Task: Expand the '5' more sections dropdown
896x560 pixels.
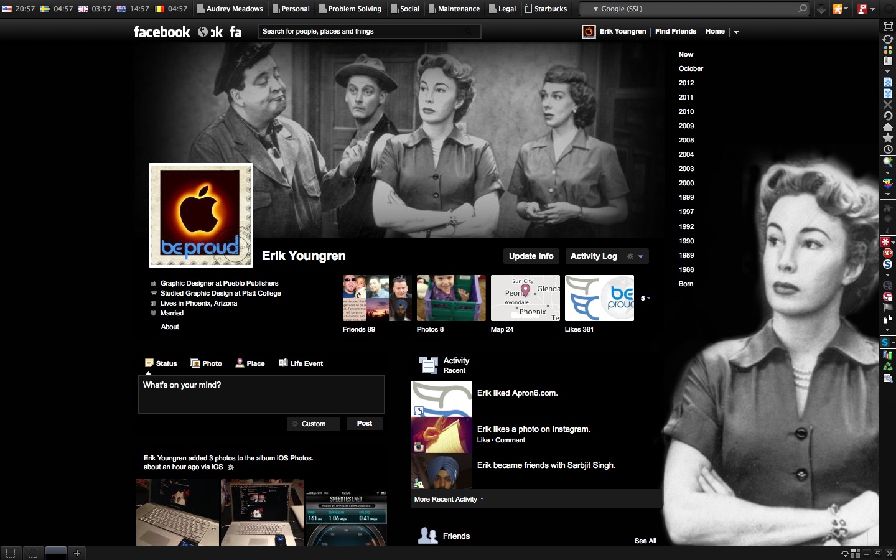Action: pyautogui.click(x=646, y=298)
